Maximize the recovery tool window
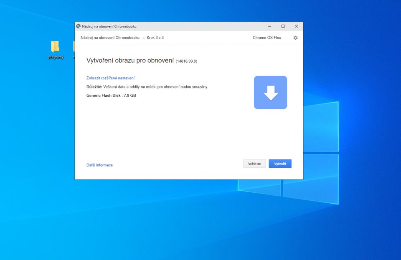 [283, 26]
